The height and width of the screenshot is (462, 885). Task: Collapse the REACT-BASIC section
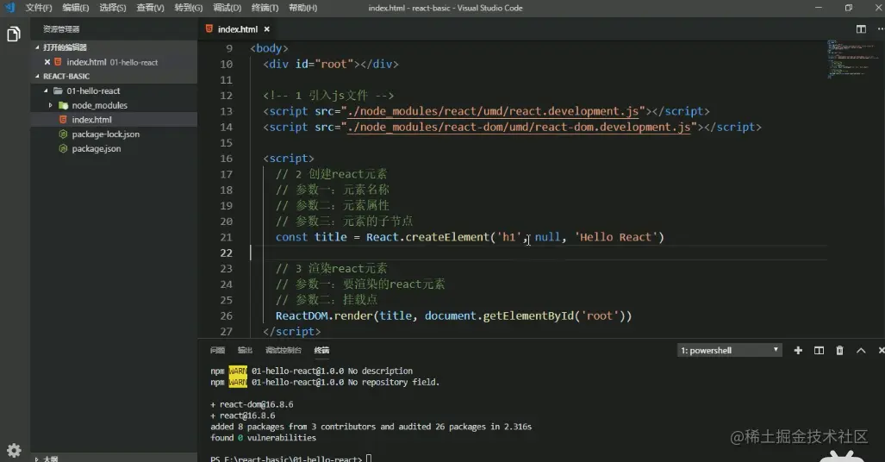click(37, 76)
